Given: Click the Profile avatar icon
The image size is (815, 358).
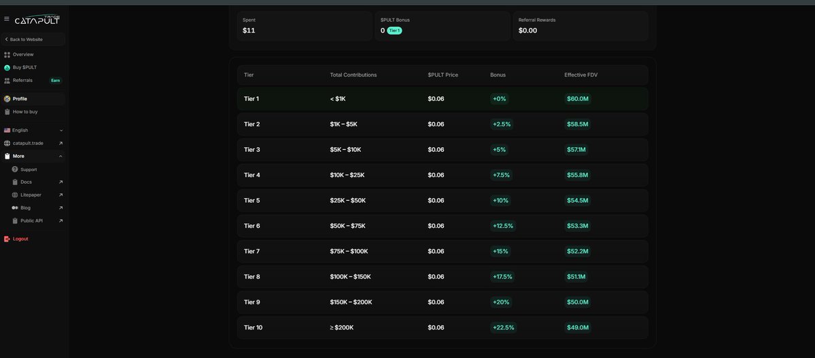Looking at the screenshot, I should click(7, 98).
